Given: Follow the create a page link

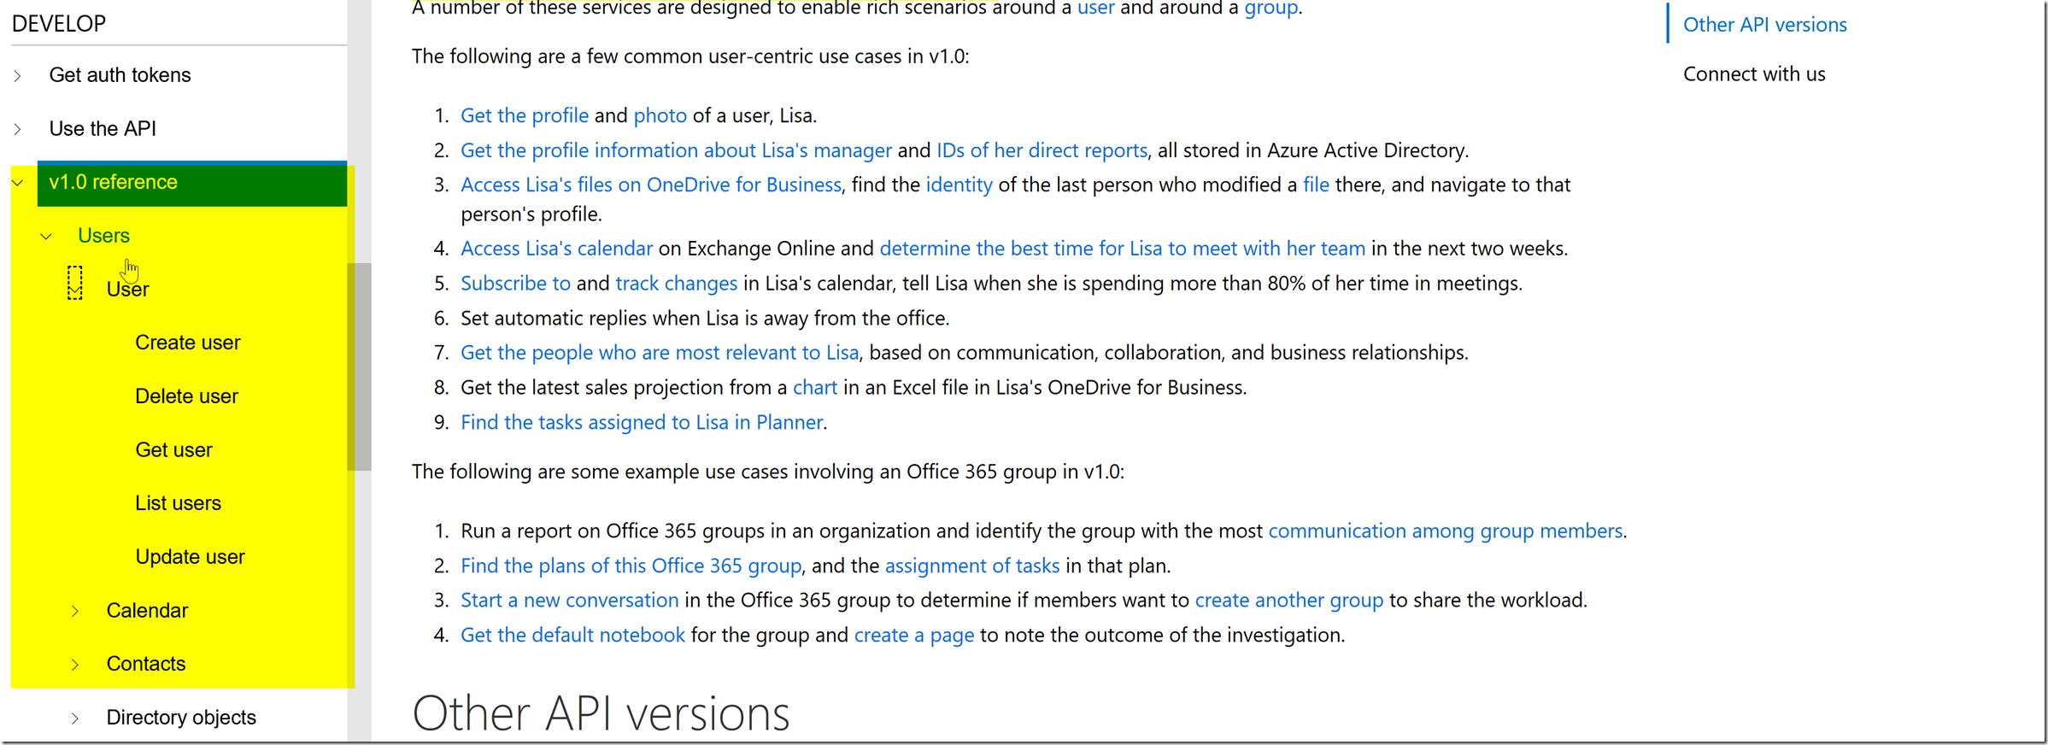Looking at the screenshot, I should coord(914,636).
